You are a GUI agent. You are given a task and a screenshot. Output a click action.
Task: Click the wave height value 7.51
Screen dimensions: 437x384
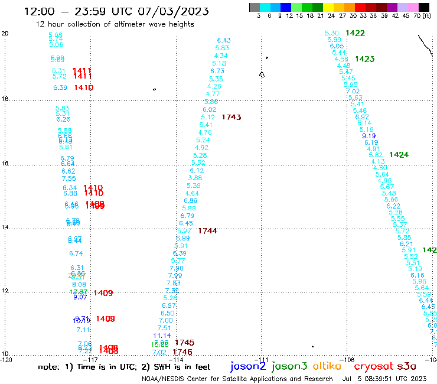[164, 328]
